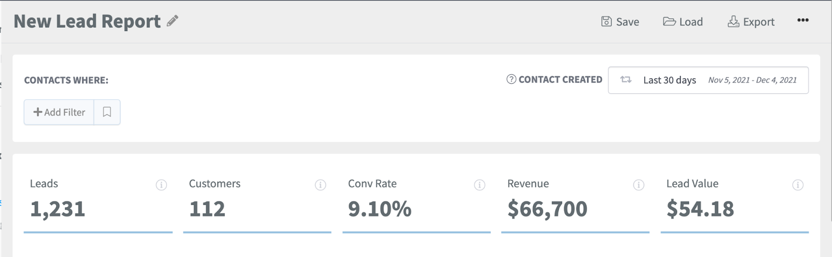832x257 pixels.
Task: Click the Lead Value info icon
Action: tap(798, 185)
